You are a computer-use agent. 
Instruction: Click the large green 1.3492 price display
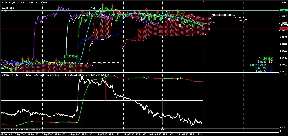pyautogui.click(x=265, y=58)
